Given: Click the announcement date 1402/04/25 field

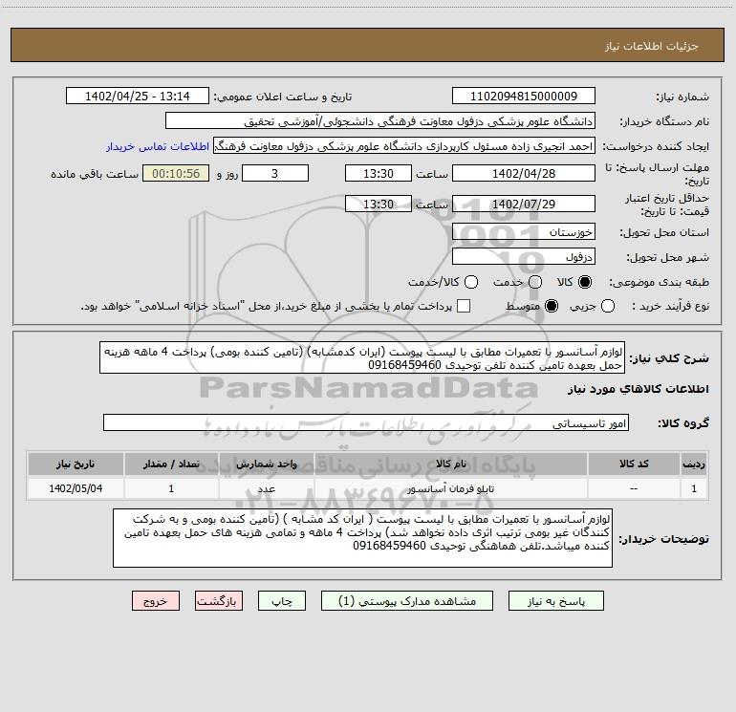Looking at the screenshot, I should pos(138,96).
